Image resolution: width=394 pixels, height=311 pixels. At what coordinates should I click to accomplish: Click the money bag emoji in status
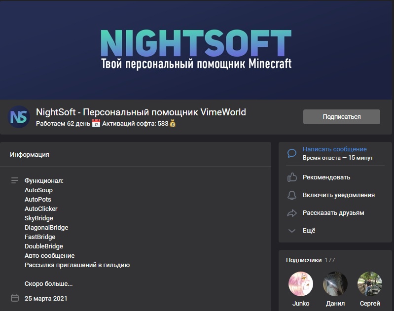(x=173, y=123)
